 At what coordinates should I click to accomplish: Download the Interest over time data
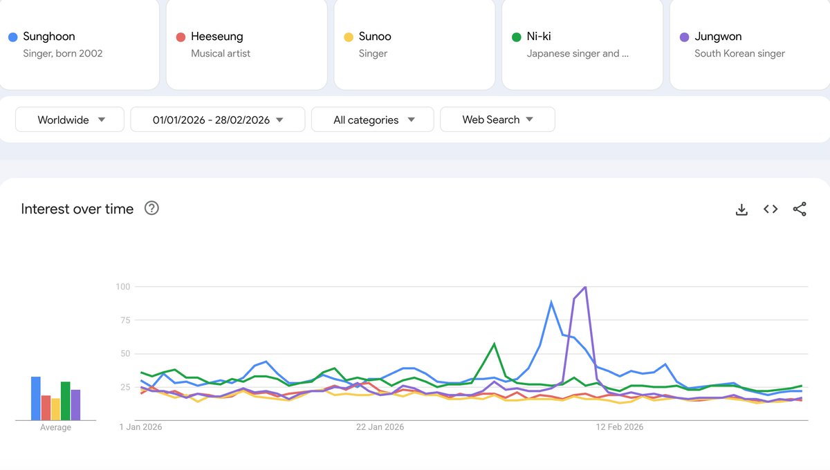(x=741, y=209)
